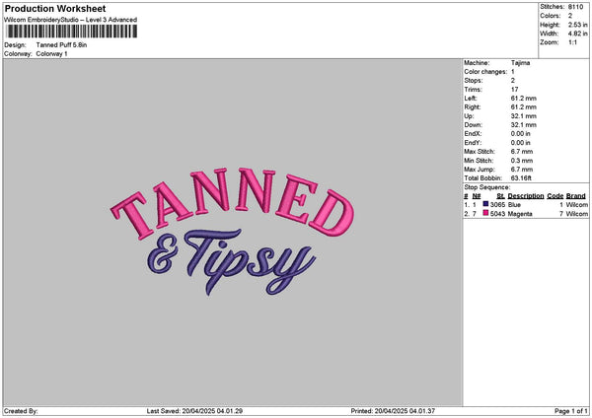Image resolution: width=592 pixels, height=418 pixels.
Task: Select the pink TANNED embroidery lettering
Action: (x=233, y=202)
